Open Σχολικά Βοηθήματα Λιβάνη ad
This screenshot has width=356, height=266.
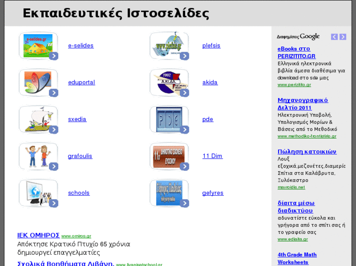66,264
